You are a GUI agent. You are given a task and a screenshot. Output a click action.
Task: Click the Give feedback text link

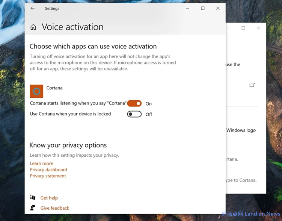pyautogui.click(x=55, y=208)
